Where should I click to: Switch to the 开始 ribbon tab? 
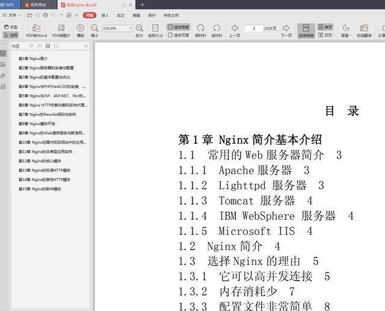[x=90, y=15]
